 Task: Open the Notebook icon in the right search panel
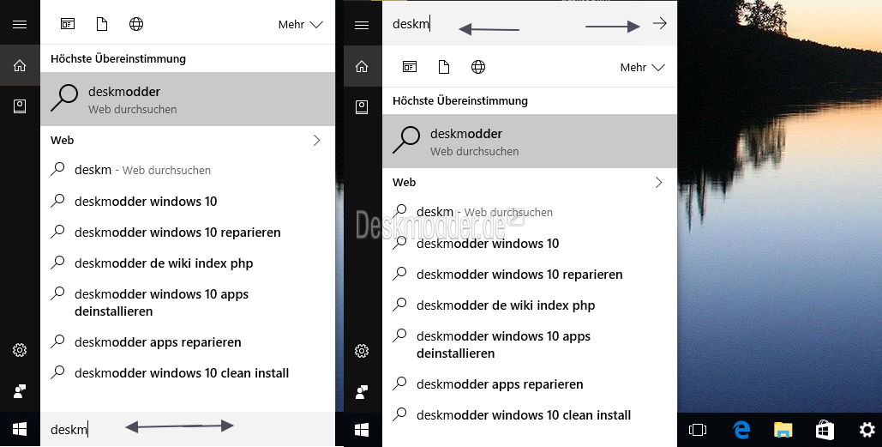point(362,107)
